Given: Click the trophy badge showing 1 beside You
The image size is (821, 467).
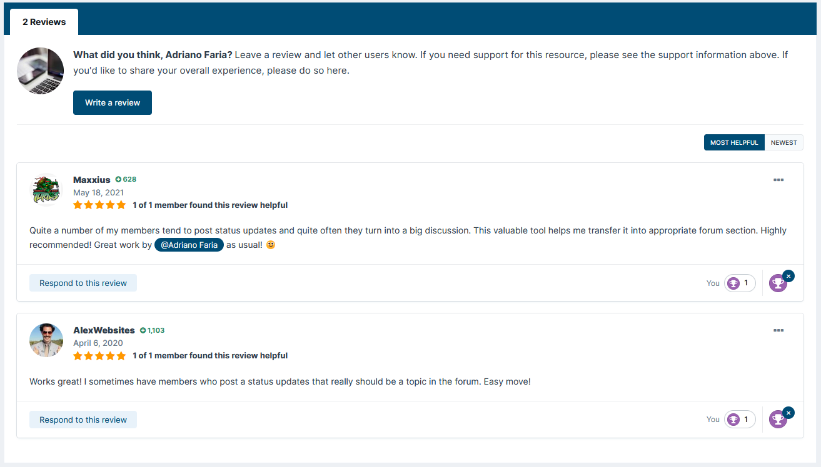Looking at the screenshot, I should (740, 283).
